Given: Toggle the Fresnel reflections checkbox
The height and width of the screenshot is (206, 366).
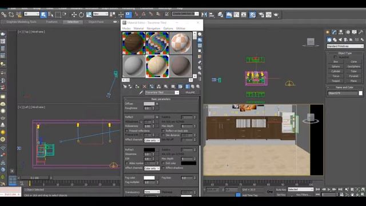Looking at the screenshot, I should (x=127, y=130).
